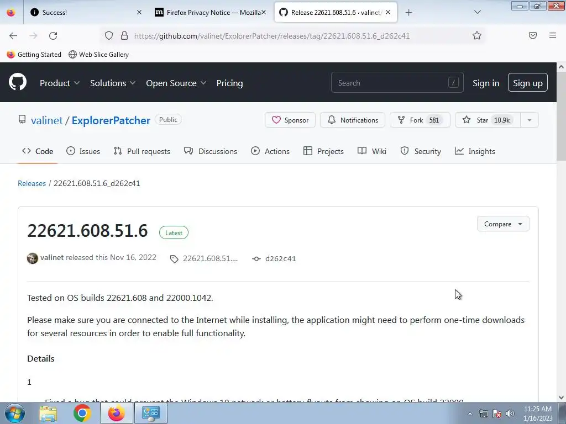The height and width of the screenshot is (424, 566).
Task: Click the Sign in link
Action: click(486, 83)
